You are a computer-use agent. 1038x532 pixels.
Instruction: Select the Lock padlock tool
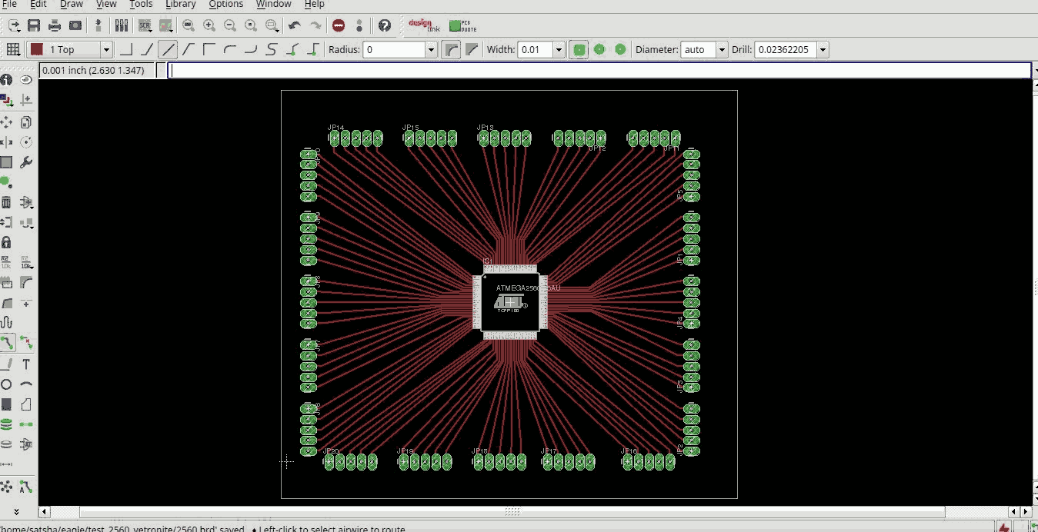pos(6,242)
